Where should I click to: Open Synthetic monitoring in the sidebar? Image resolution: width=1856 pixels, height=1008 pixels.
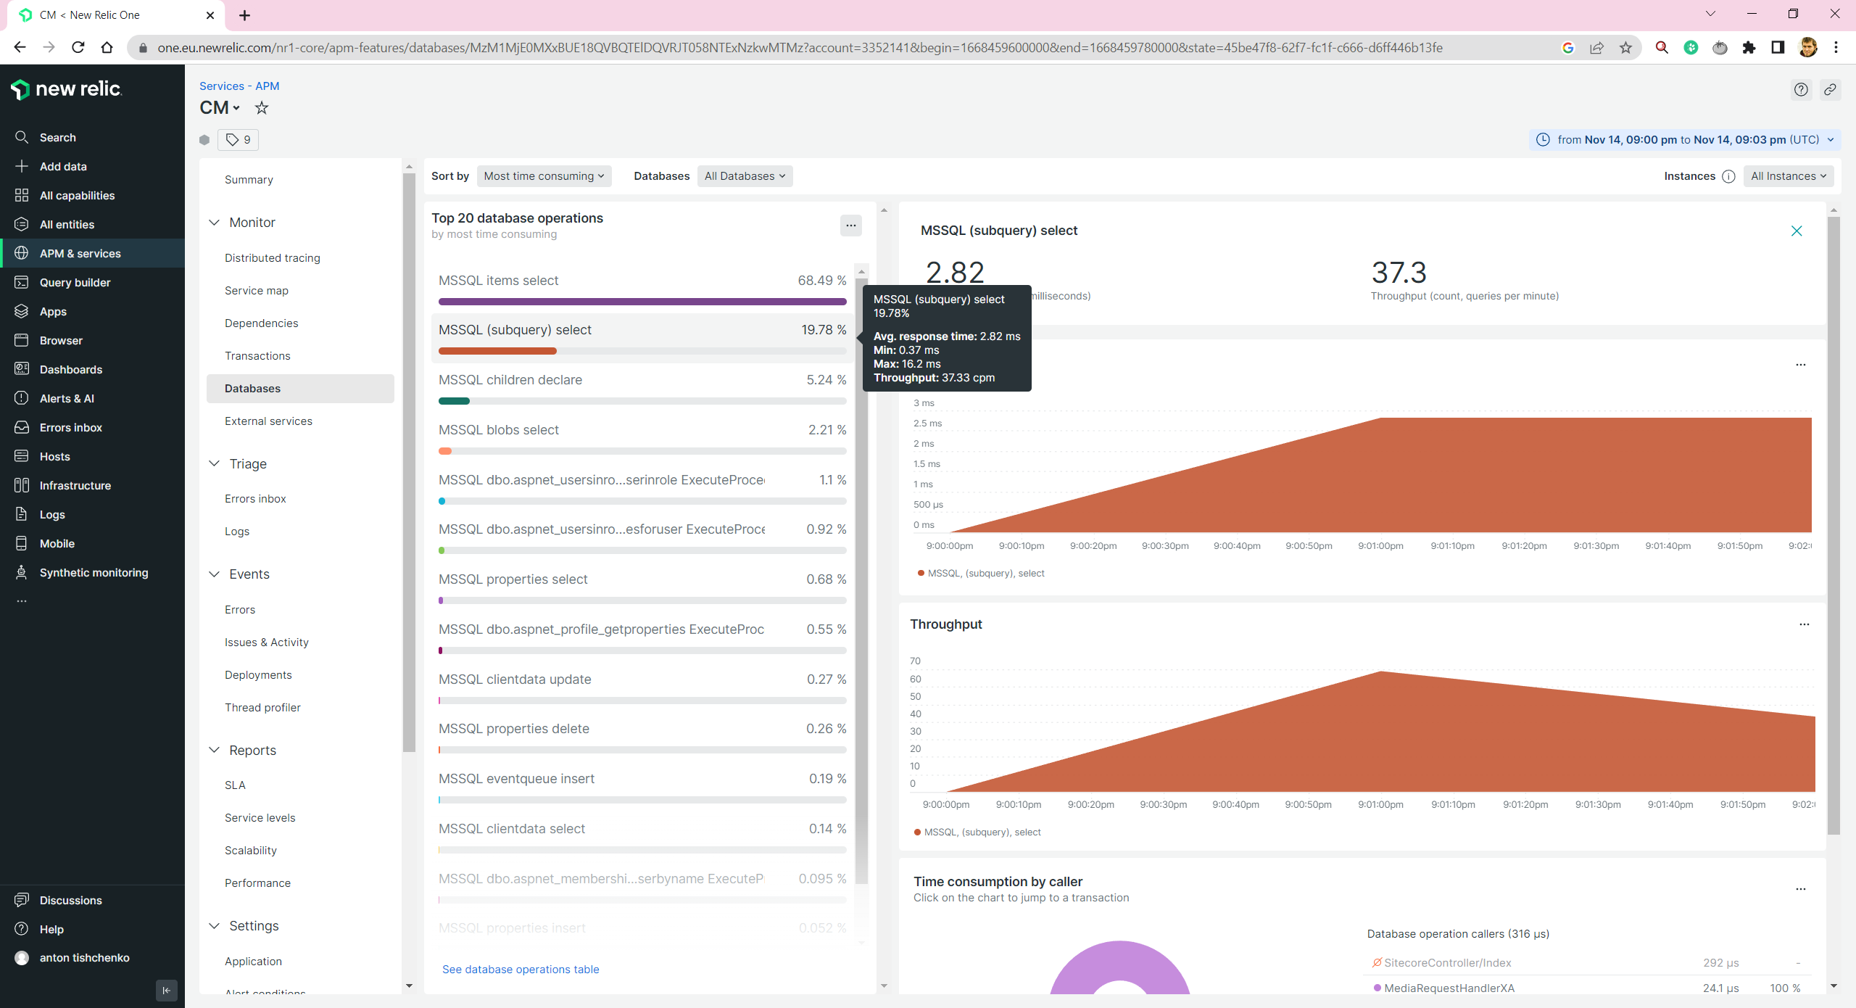click(93, 572)
